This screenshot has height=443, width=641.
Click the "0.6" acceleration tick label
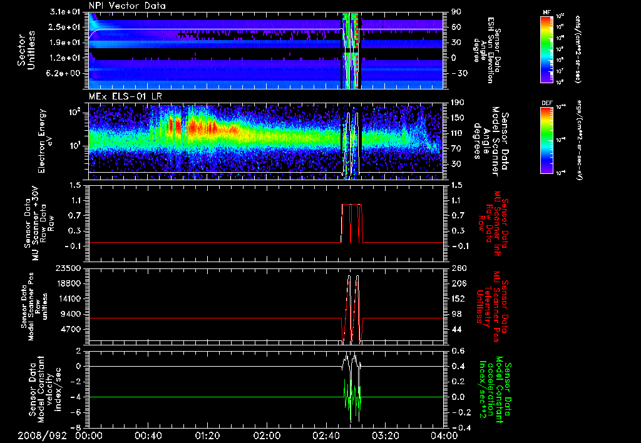(459, 351)
